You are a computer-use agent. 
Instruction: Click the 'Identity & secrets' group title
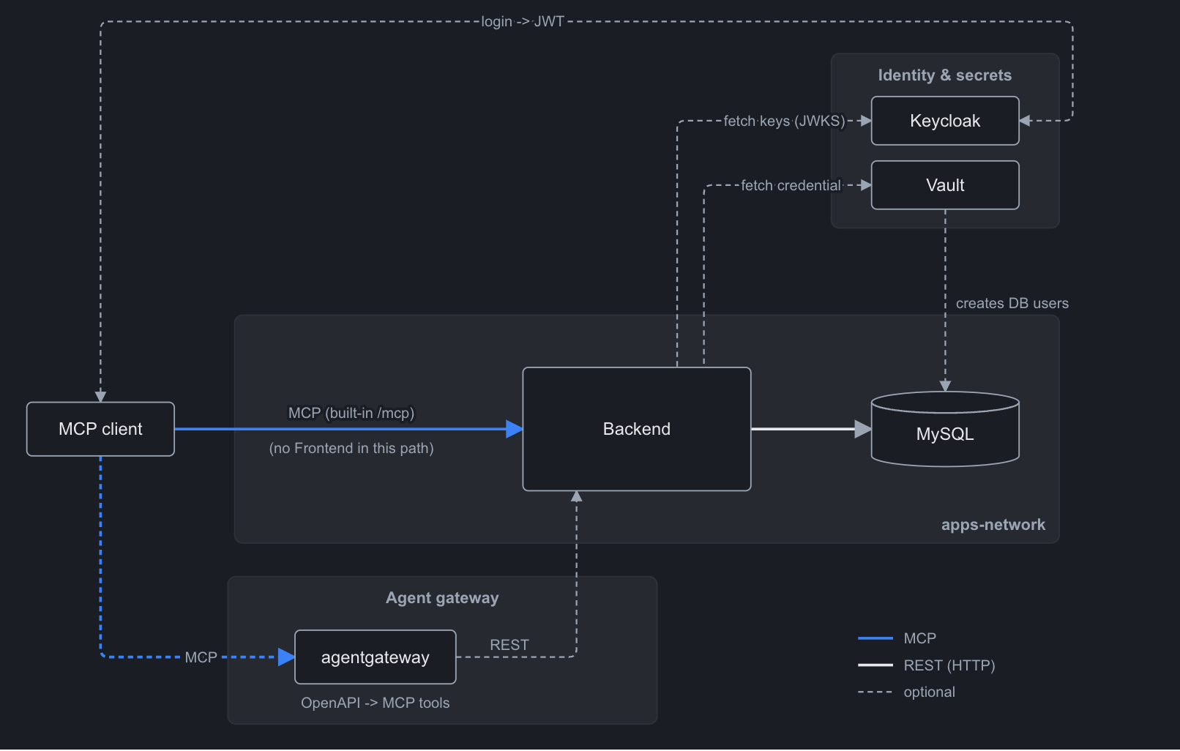945,75
